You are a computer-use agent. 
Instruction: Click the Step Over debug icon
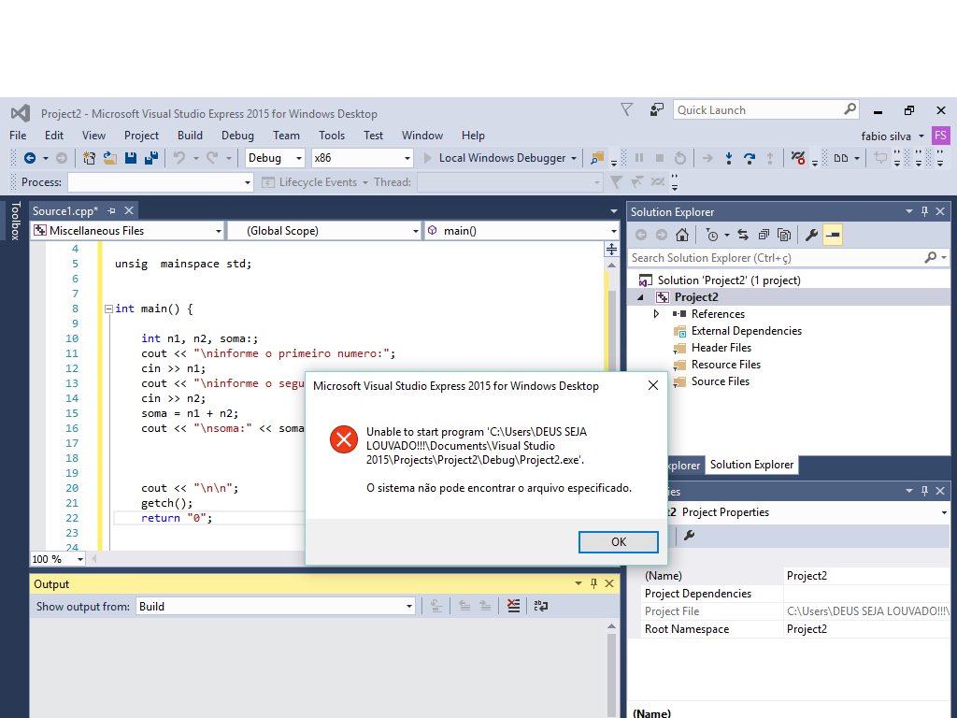(x=750, y=158)
